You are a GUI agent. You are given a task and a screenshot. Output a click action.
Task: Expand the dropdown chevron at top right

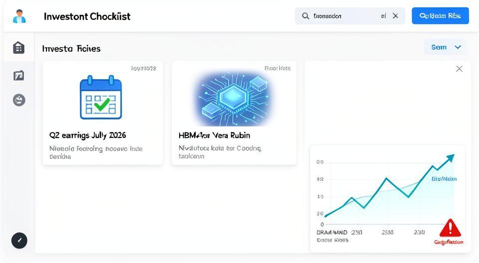(x=458, y=47)
